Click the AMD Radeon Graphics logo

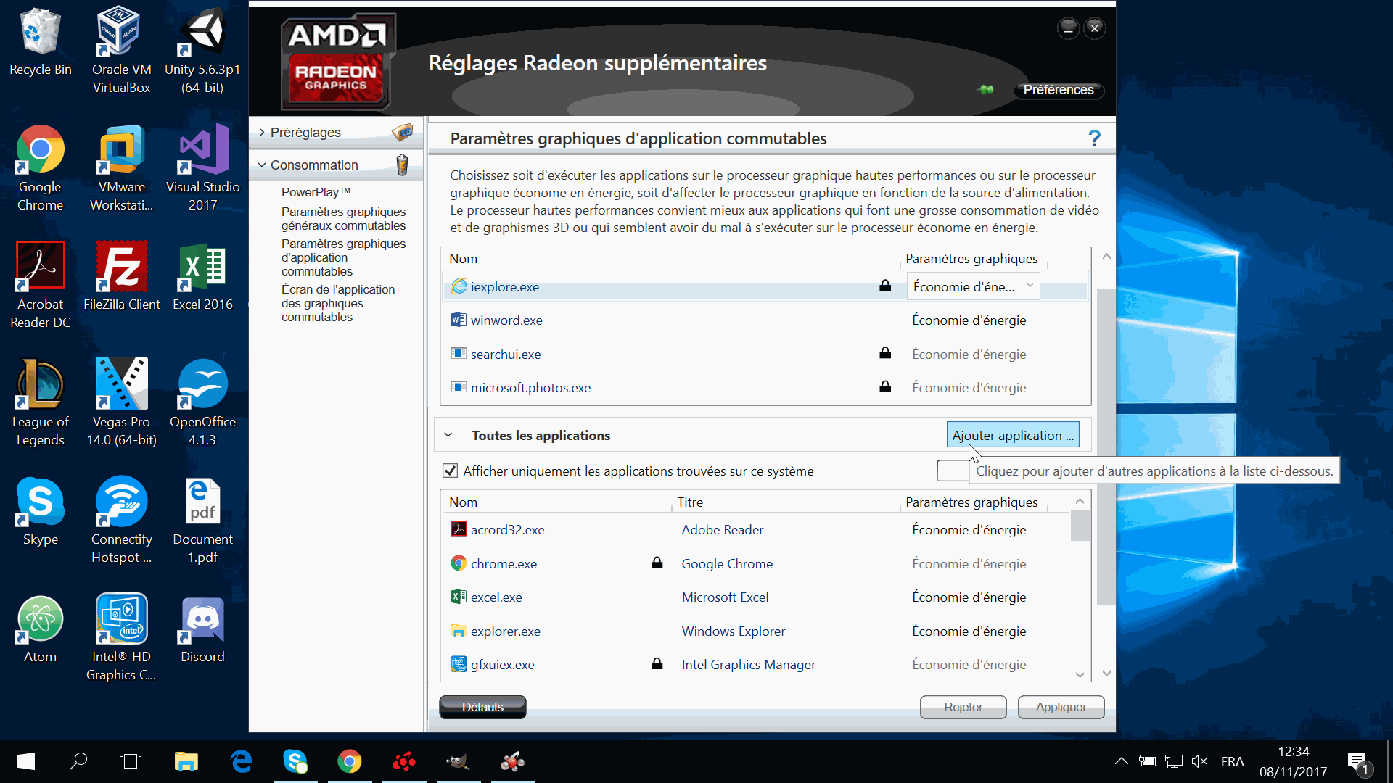pyautogui.click(x=337, y=62)
